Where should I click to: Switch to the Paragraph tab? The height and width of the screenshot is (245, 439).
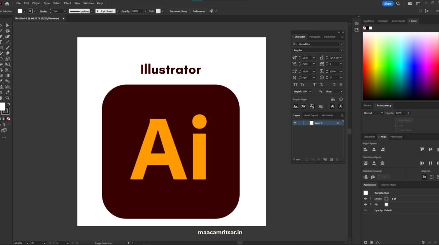[x=315, y=37]
